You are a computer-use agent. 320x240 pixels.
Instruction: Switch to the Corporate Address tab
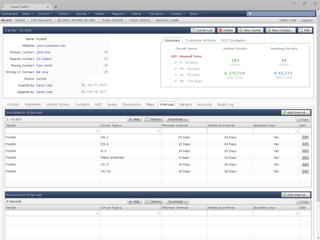[x=201, y=41]
